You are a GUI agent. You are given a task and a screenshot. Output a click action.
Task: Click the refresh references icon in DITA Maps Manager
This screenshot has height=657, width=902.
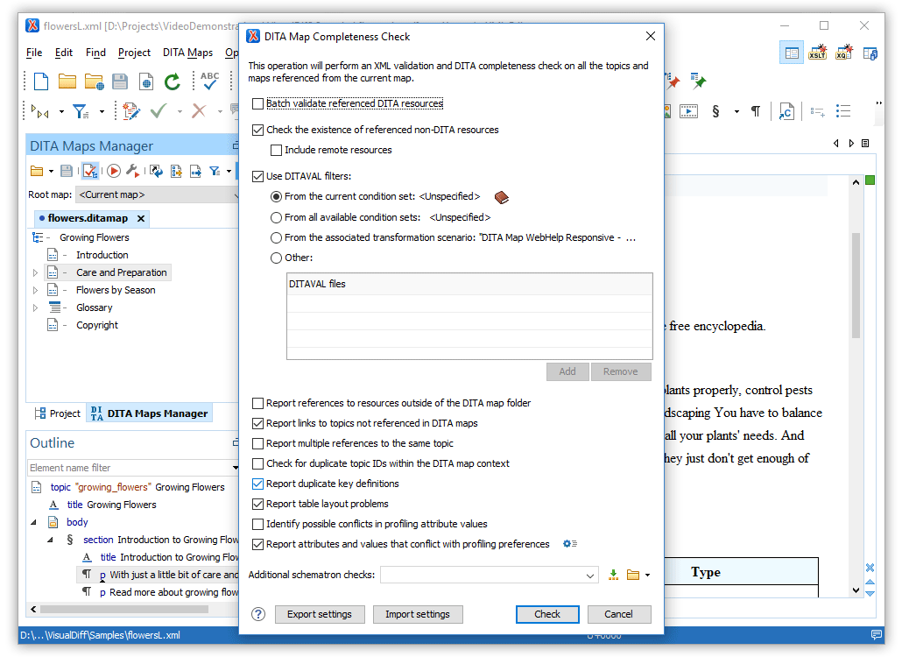[x=156, y=171]
